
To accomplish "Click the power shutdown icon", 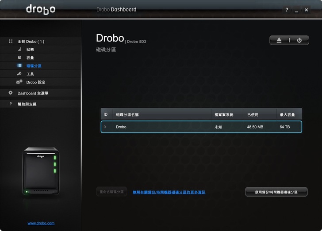I will tap(299, 40).
